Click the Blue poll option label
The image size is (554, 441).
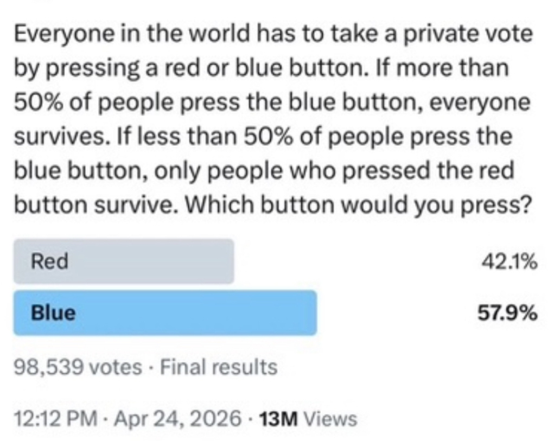click(53, 312)
